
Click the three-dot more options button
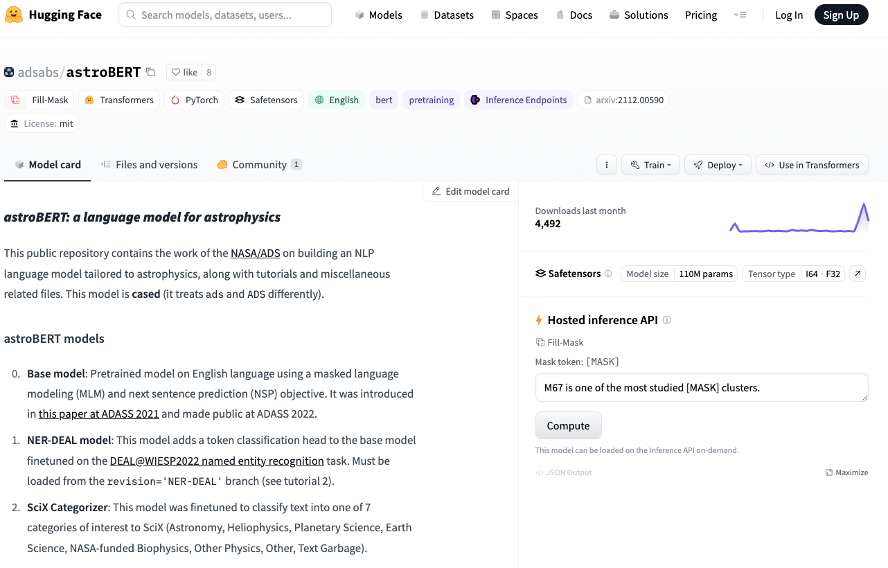(606, 165)
